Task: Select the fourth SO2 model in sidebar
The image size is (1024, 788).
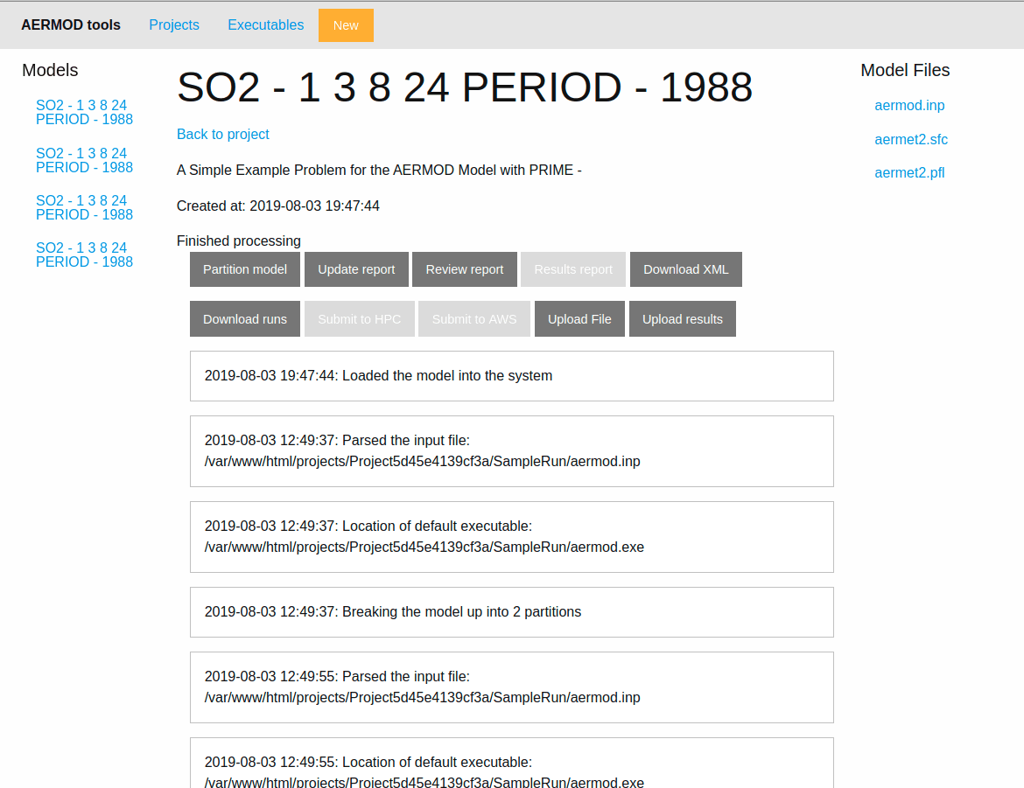Action: pos(84,255)
